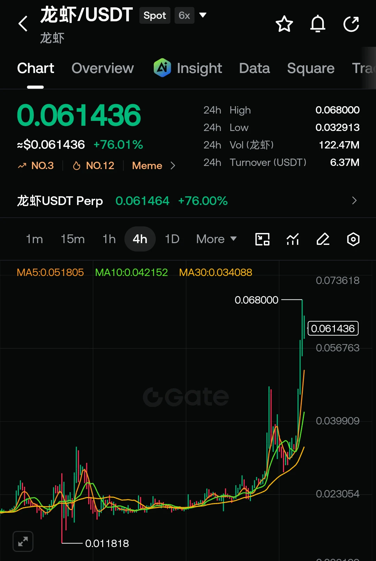Image resolution: width=376 pixels, height=561 pixels.
Task: Select the 1D timeframe
Action: tap(172, 239)
